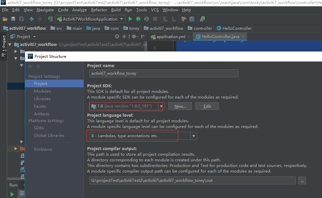322x198 pixels.
Task: Close the HelloController.java tab
Action: pos(243,36)
